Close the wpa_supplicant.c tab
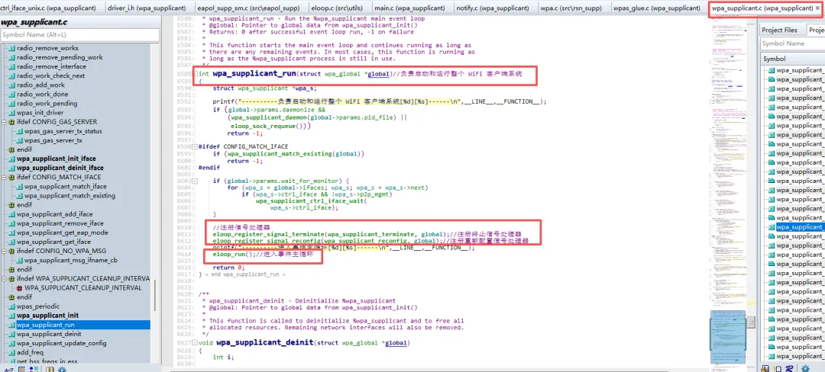The width and height of the screenshot is (825, 372). click(817, 8)
